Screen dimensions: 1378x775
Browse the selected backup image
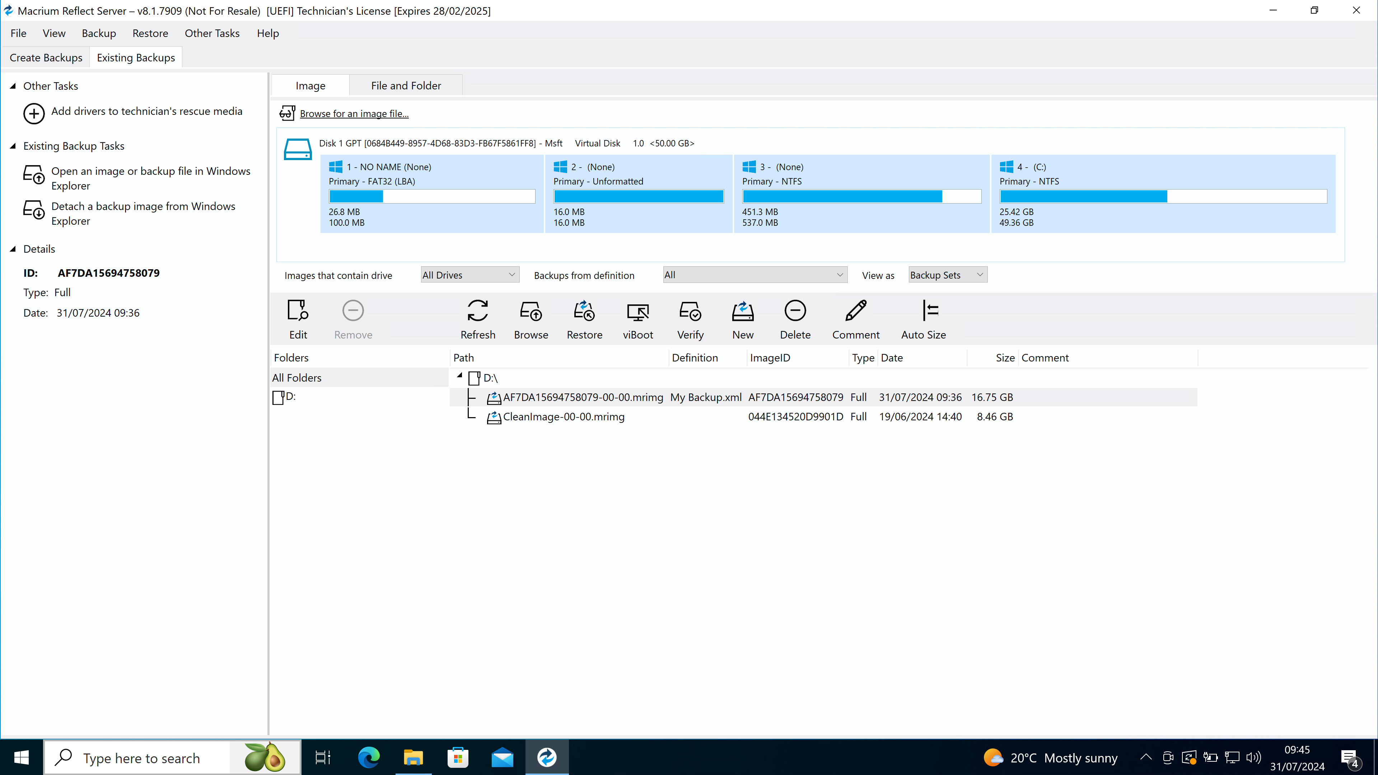[x=531, y=319]
